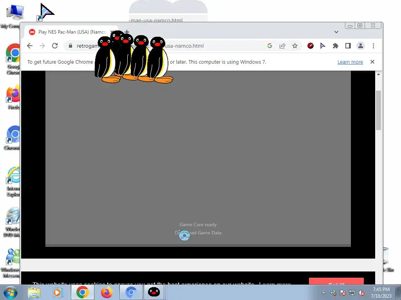Select the Windows DVD Maker desktop shortcut
The height and width of the screenshot is (300, 401).
point(12,222)
